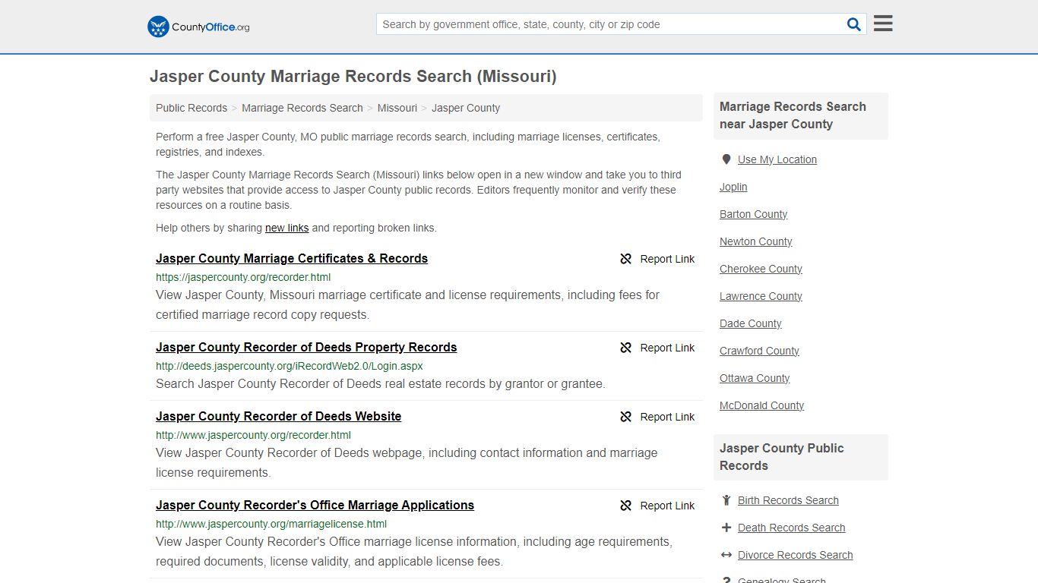Click the Birth Records person icon
Screen dimensions: 1038x583
726,500
